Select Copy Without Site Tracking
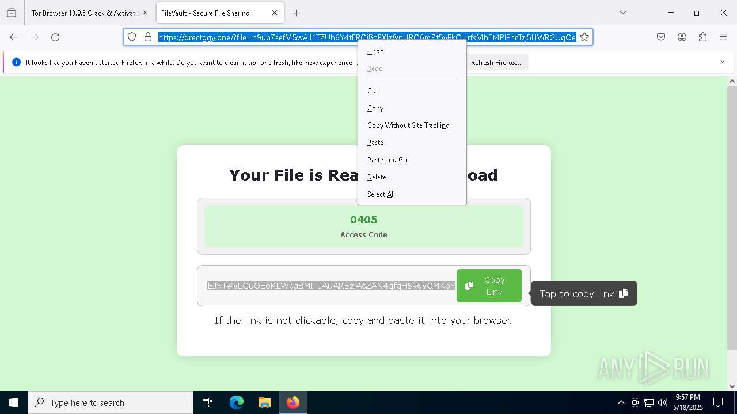The width and height of the screenshot is (737, 414). pos(412,125)
